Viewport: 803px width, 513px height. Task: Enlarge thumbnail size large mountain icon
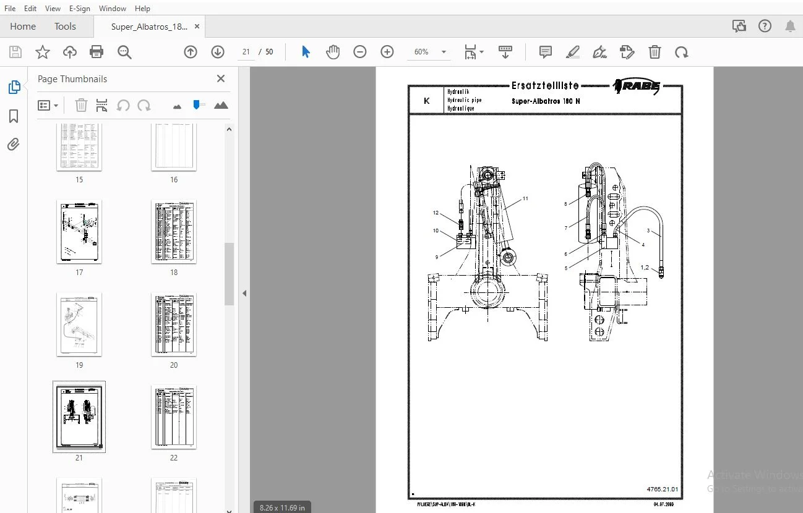tap(221, 106)
